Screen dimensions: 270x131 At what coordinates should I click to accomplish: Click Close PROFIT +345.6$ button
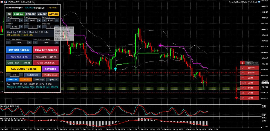[19, 63]
